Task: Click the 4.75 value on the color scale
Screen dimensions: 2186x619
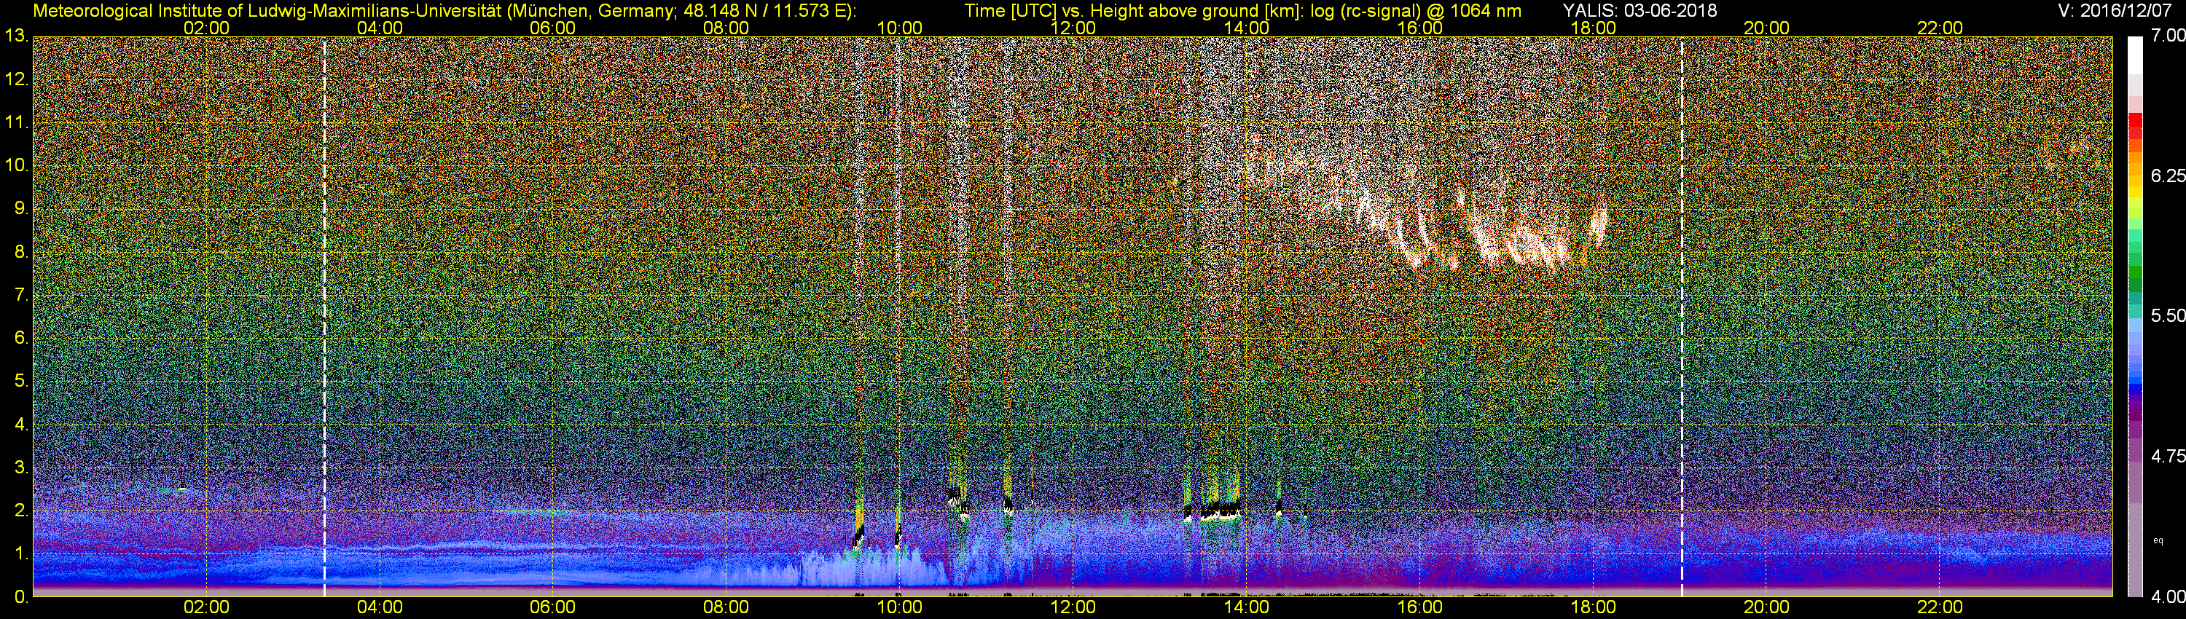Action: click(2167, 456)
